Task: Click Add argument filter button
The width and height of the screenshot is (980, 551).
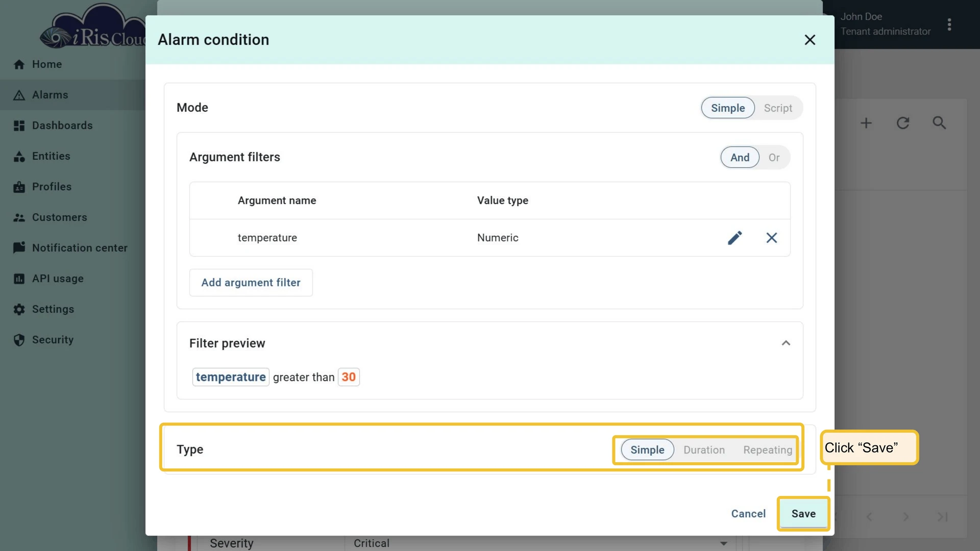Action: 251,283
